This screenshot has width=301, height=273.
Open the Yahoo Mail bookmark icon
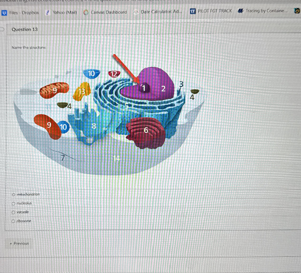(48, 12)
